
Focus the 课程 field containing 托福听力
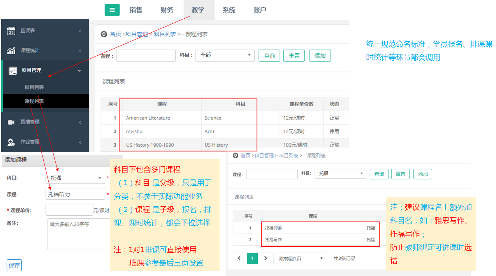(75, 194)
